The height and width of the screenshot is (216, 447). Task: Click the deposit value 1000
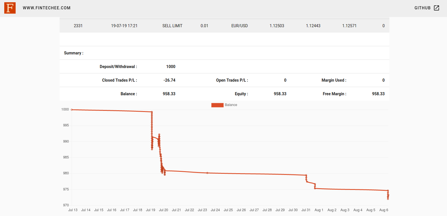[x=171, y=67]
